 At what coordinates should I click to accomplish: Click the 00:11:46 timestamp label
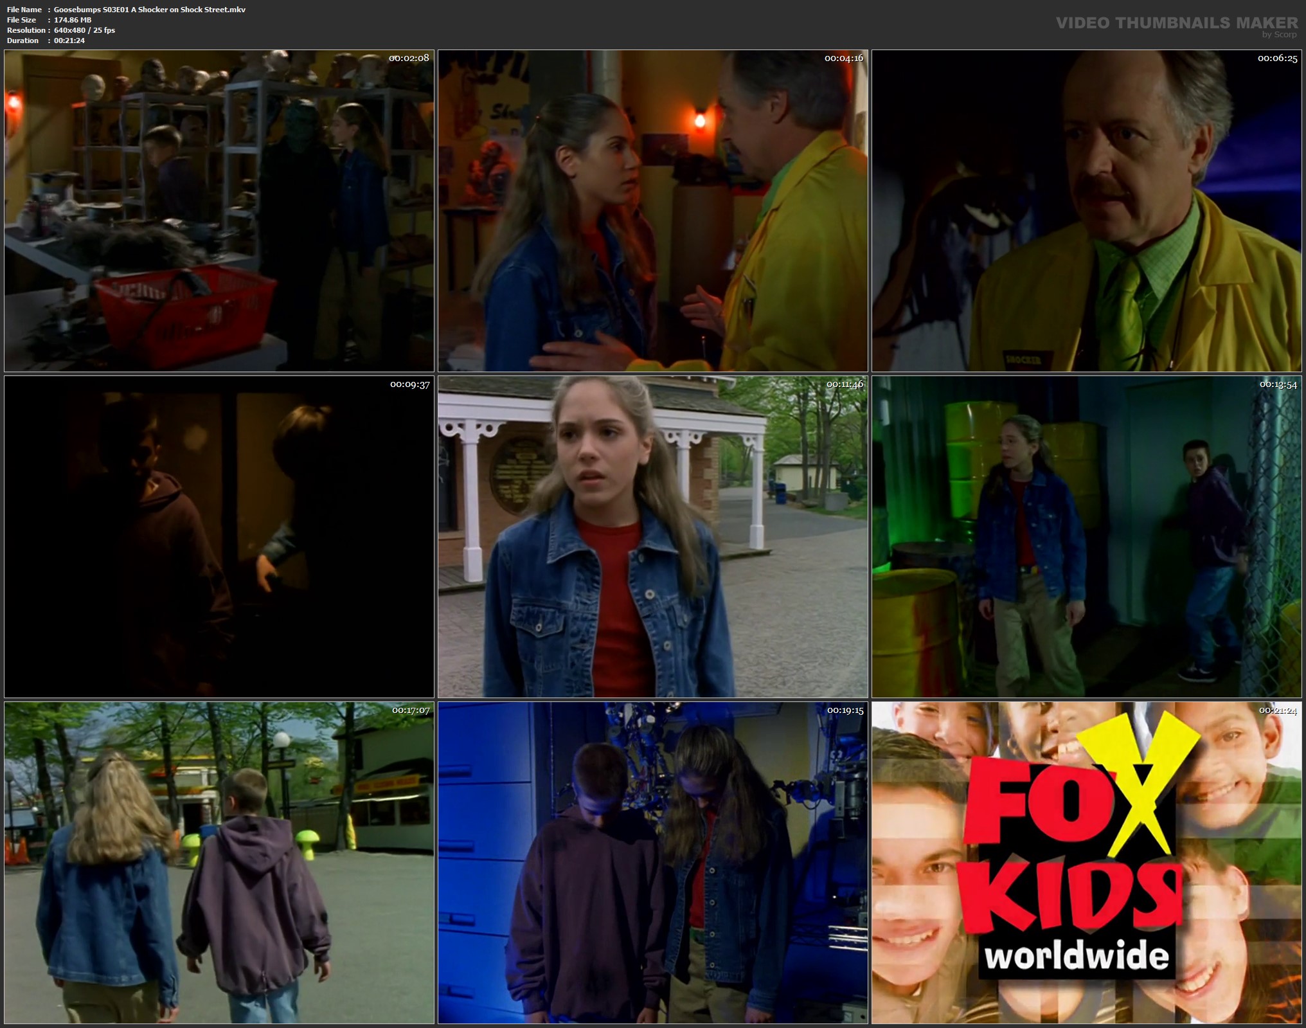[x=845, y=384]
